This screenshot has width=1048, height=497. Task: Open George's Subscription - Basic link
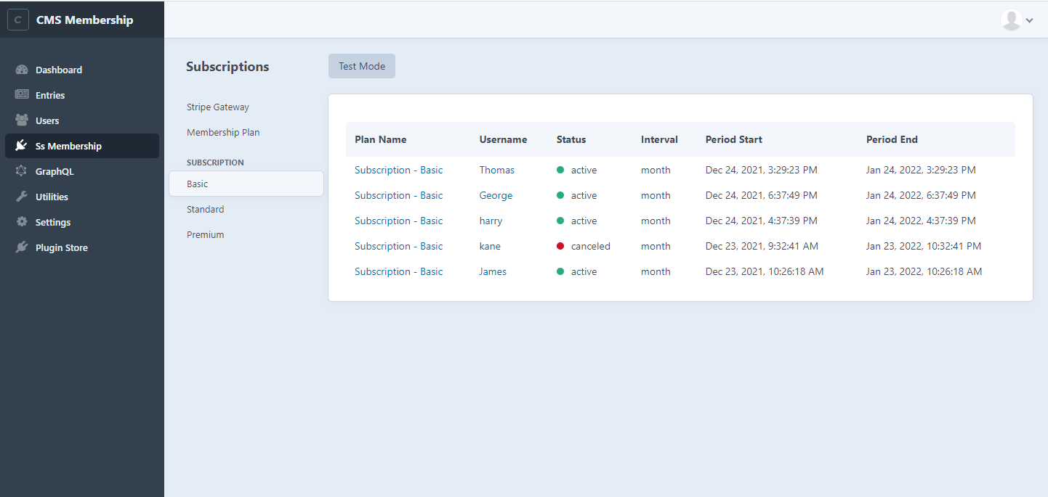(398, 195)
